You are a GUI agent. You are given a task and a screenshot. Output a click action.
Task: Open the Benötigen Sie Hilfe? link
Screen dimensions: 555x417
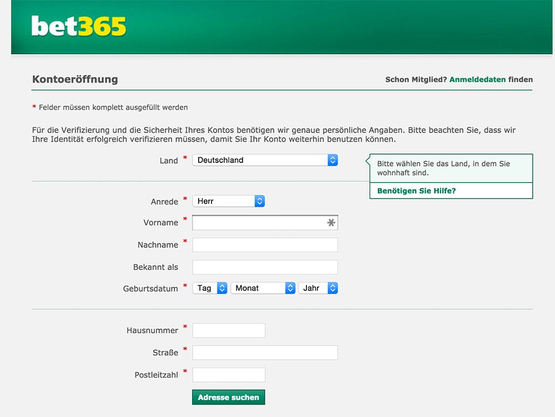(x=416, y=191)
